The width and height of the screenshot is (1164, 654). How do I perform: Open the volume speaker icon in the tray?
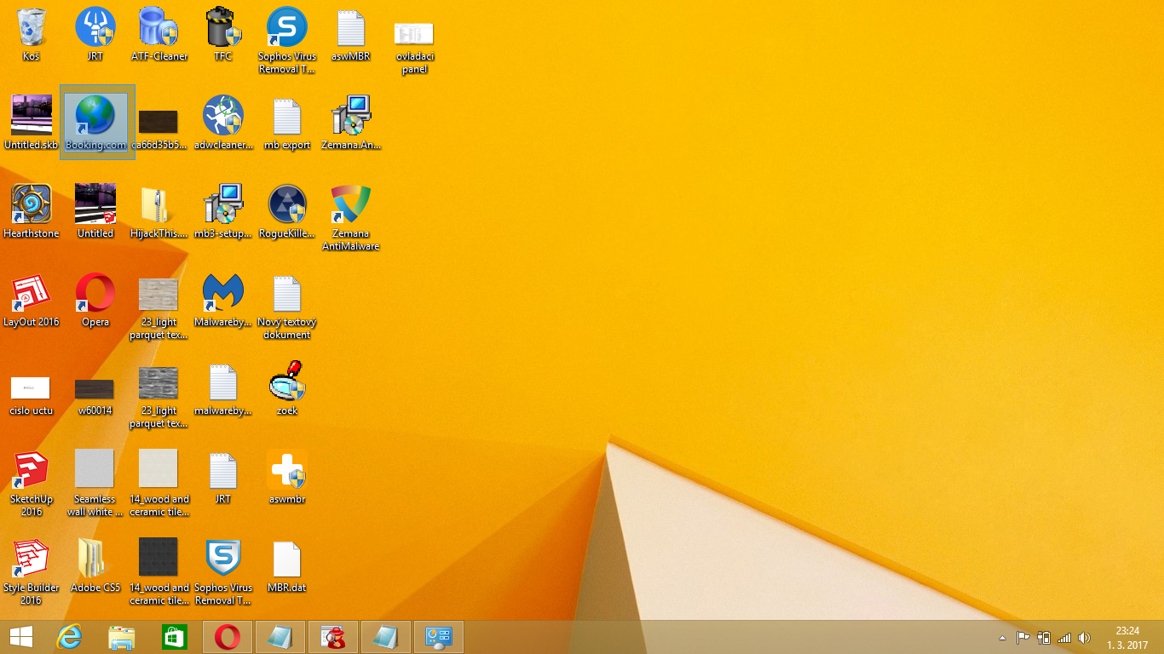coord(1084,638)
